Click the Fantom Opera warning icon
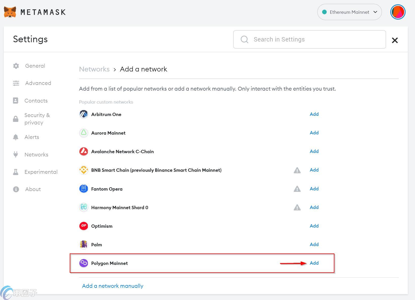This screenshot has width=415, height=300. pyautogui.click(x=297, y=189)
